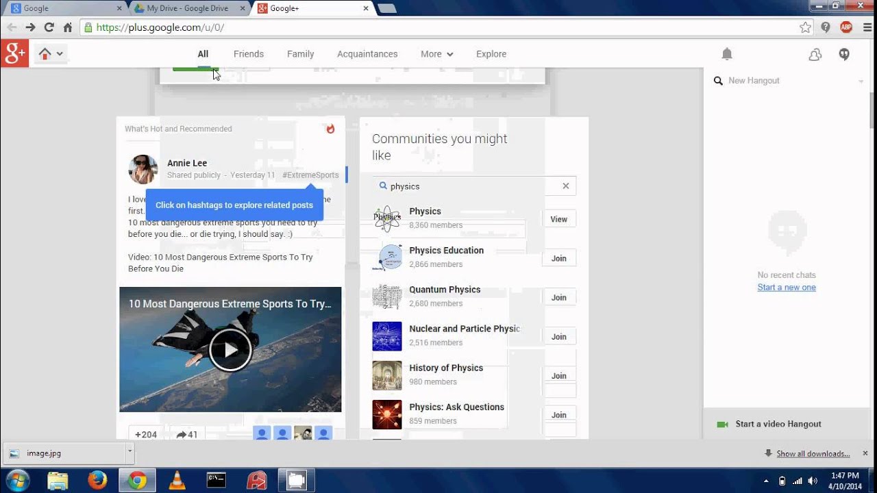The height and width of the screenshot is (493, 877).
Task: Open Annie Lee's profile photo
Action: tap(143, 169)
